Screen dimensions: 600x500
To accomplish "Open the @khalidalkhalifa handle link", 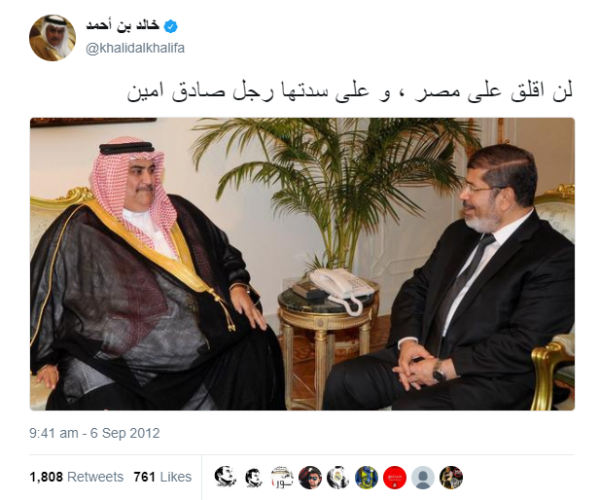I will pyautogui.click(x=135, y=48).
